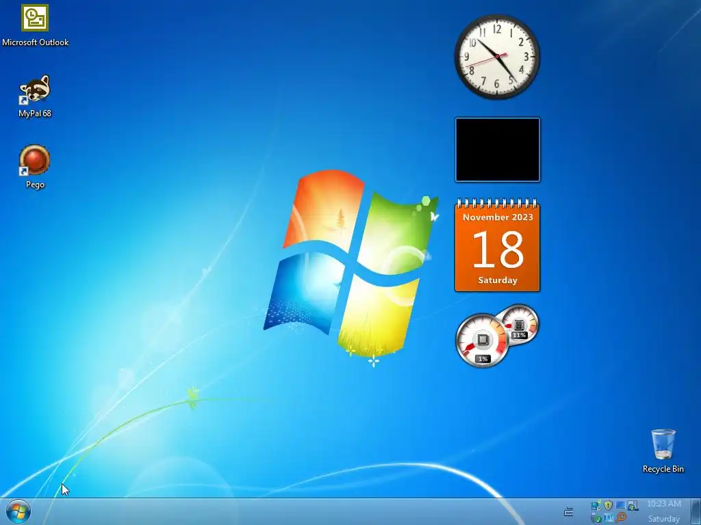Click the CPU meter gauge showing 1%
701x525 pixels.
482,341
